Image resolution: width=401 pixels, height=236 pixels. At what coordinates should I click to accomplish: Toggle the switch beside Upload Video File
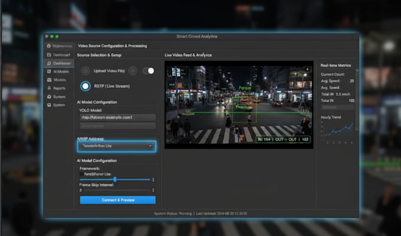[149, 71]
